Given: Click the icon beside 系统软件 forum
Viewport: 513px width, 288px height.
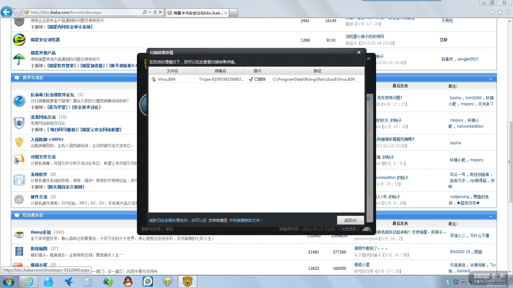Looking at the screenshot, I should 19,180.
